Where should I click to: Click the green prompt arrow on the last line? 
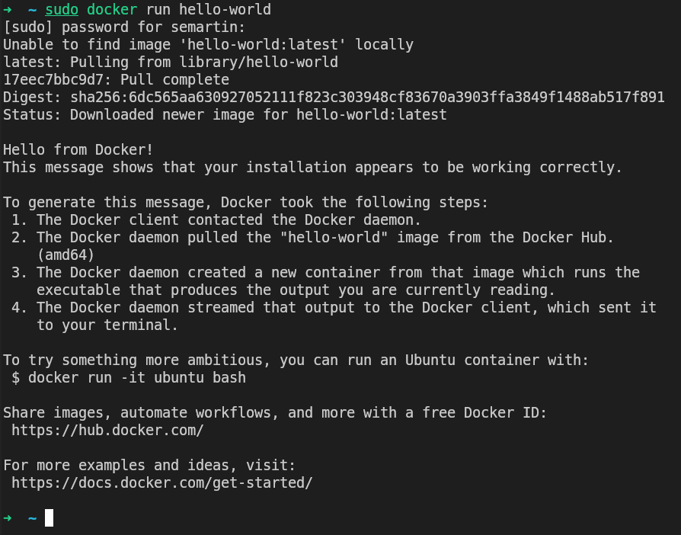[x=8, y=518]
